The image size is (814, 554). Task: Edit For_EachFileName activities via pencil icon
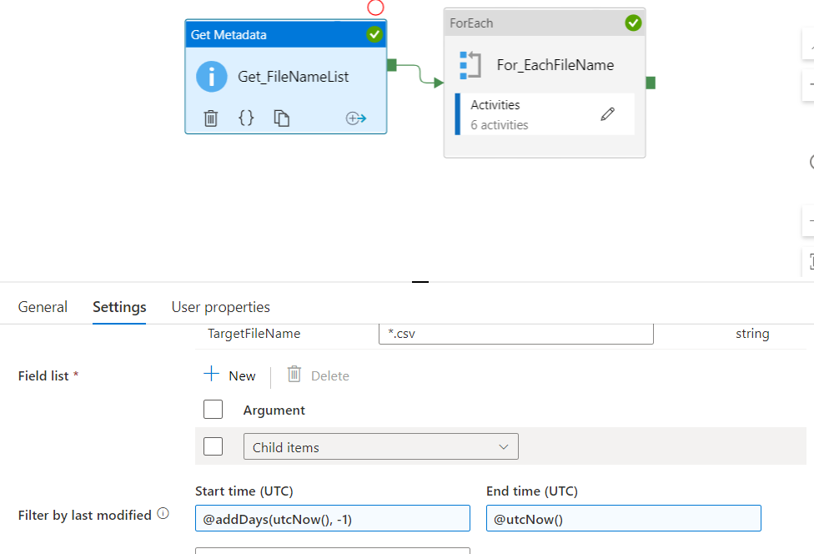coord(608,112)
